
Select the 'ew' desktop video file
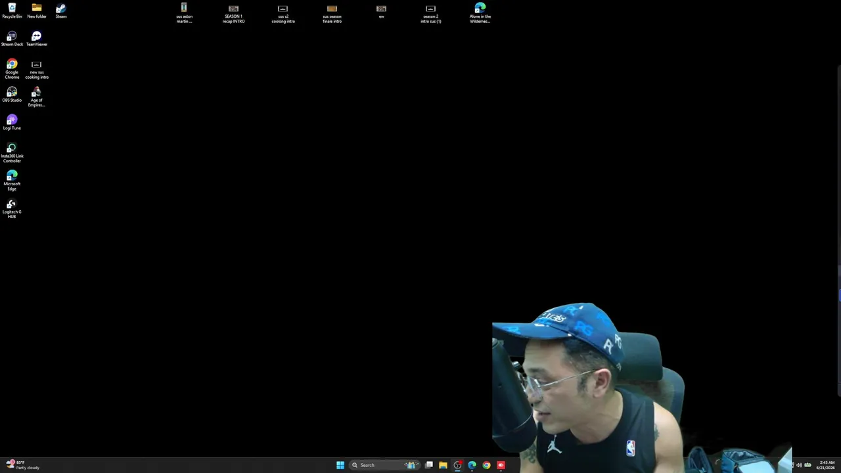[x=381, y=11]
